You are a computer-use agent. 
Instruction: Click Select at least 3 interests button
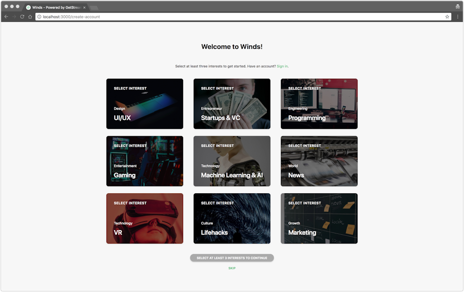pyautogui.click(x=232, y=258)
